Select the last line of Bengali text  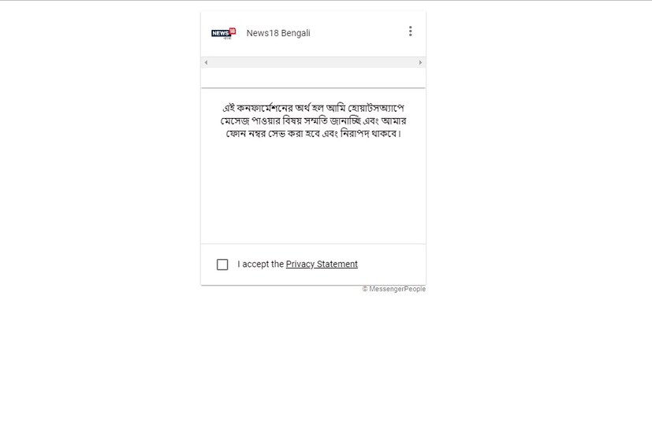coord(313,134)
